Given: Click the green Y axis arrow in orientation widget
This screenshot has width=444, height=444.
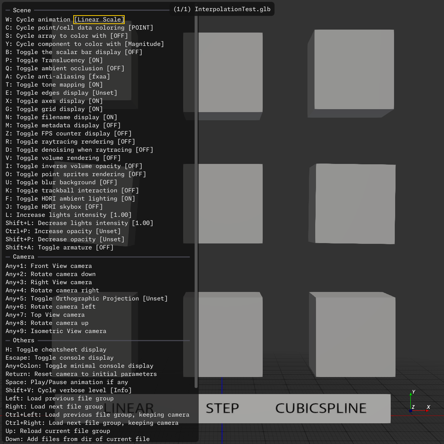Looking at the screenshot, I should point(411,395).
